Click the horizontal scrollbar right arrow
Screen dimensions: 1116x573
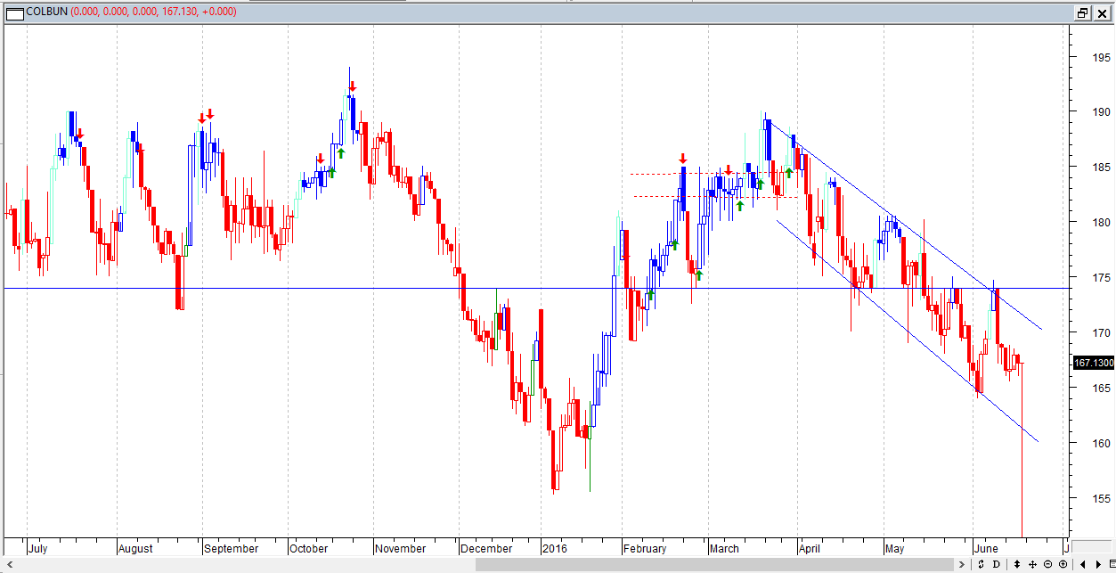coord(962,564)
